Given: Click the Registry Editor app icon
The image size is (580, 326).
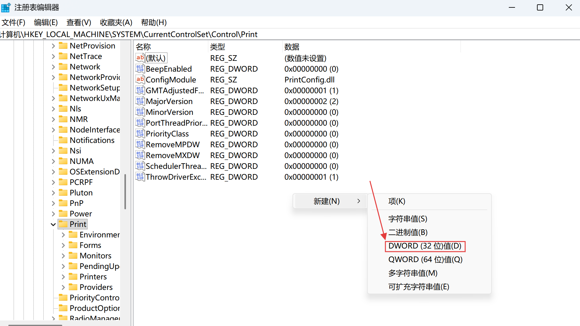Looking at the screenshot, I should [x=6, y=7].
